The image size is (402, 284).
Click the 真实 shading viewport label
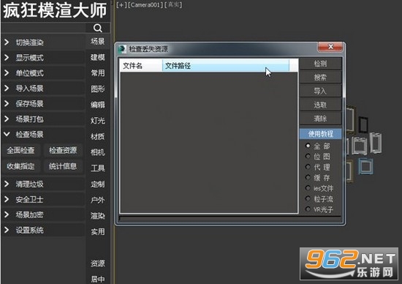pyautogui.click(x=173, y=5)
